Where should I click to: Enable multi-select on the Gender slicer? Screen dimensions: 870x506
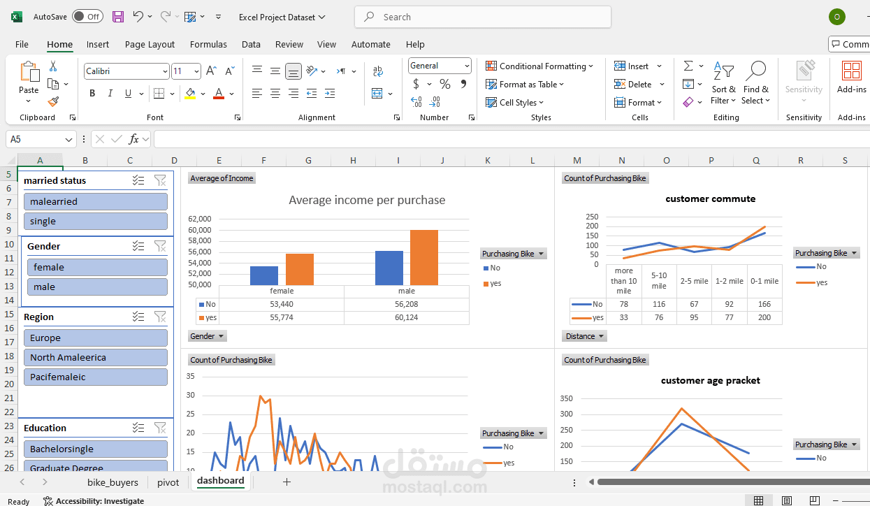click(x=138, y=246)
